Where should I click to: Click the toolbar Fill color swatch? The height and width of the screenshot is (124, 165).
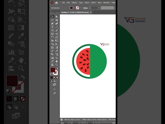coord(53,70)
